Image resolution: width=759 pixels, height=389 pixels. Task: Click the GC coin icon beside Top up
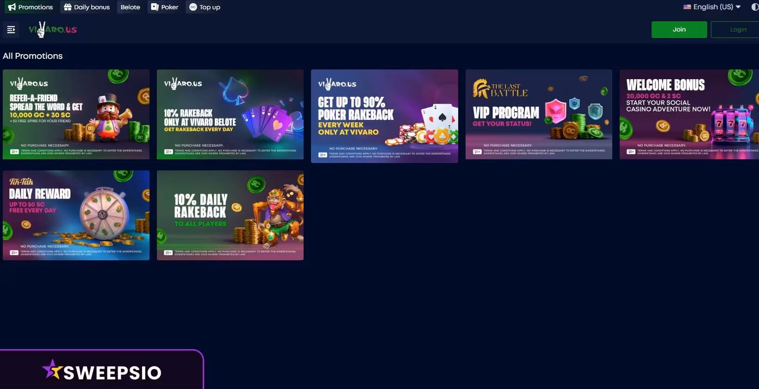pos(193,7)
